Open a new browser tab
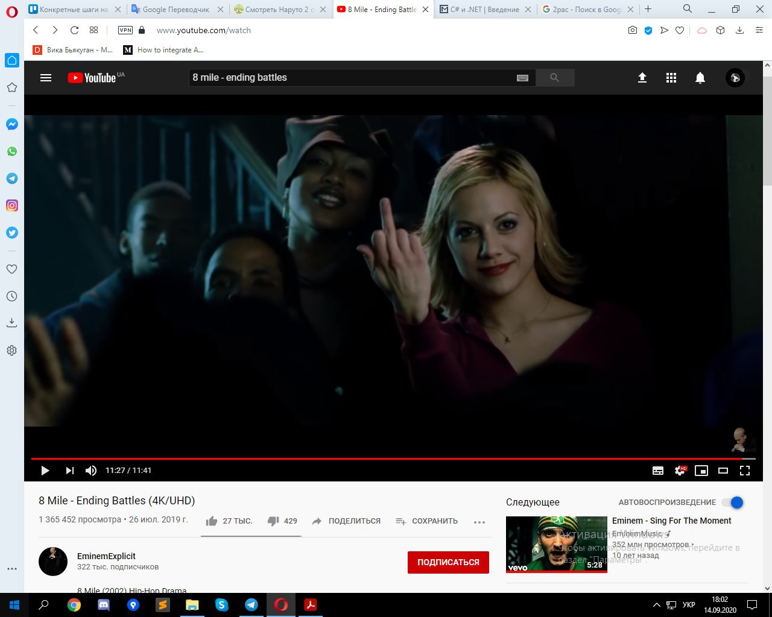This screenshot has width=772, height=617. pos(648,9)
